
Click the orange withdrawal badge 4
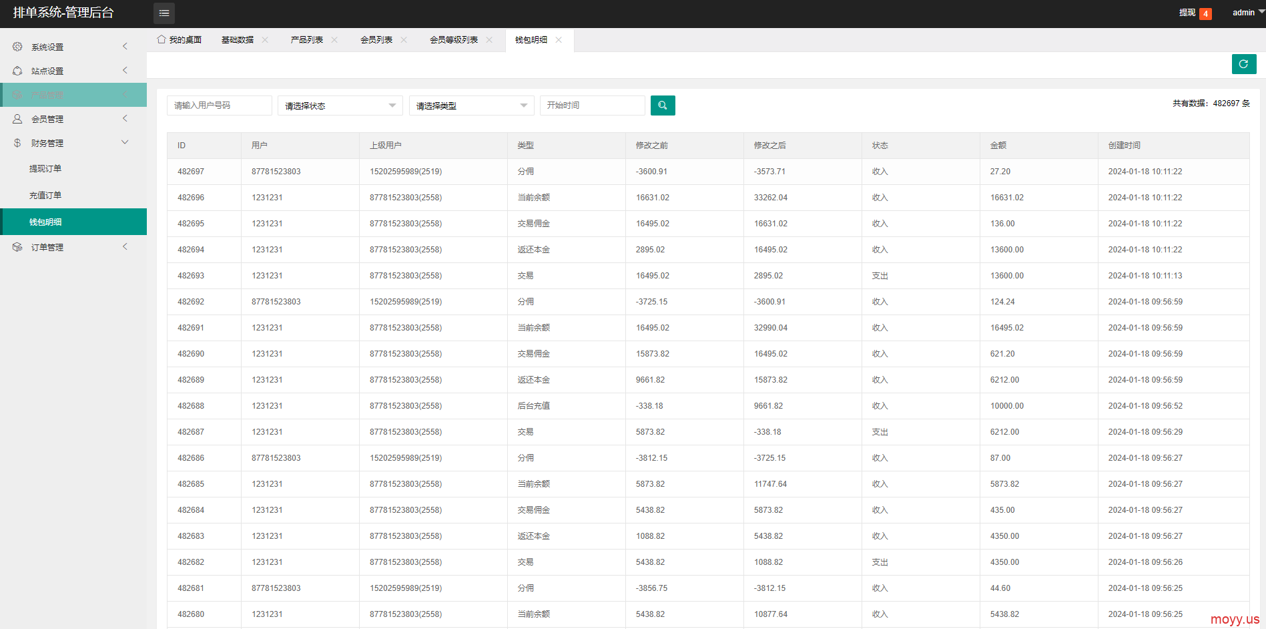(1205, 14)
